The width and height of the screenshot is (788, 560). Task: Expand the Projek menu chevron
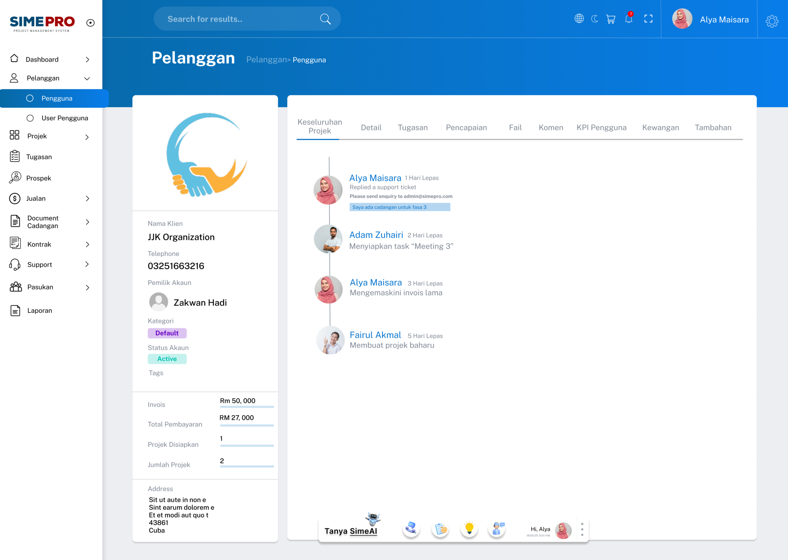pyautogui.click(x=87, y=137)
